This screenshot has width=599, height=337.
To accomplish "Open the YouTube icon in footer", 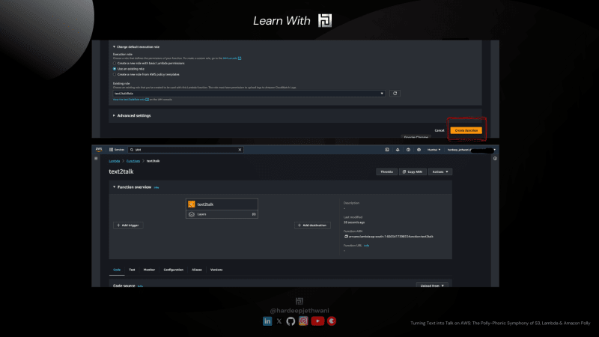I will tap(317, 321).
